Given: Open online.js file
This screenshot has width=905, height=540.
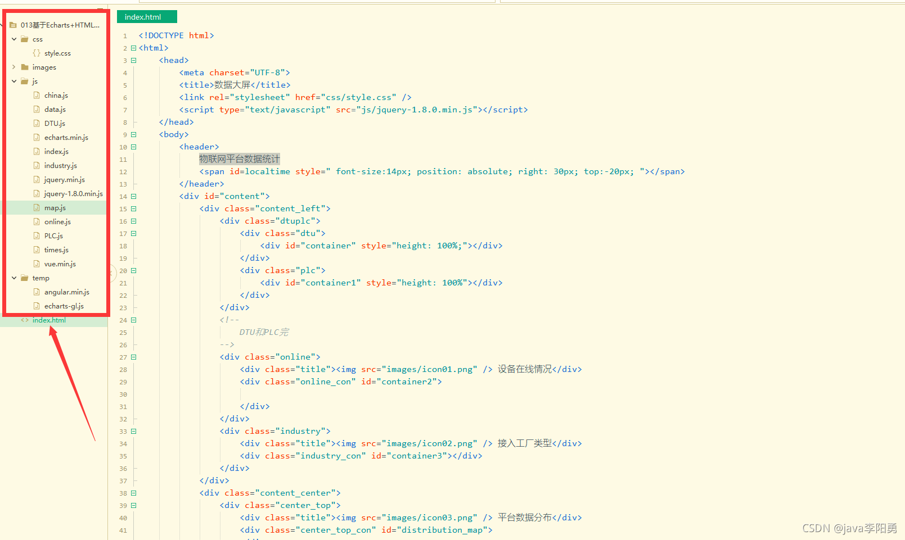Looking at the screenshot, I should point(57,222).
